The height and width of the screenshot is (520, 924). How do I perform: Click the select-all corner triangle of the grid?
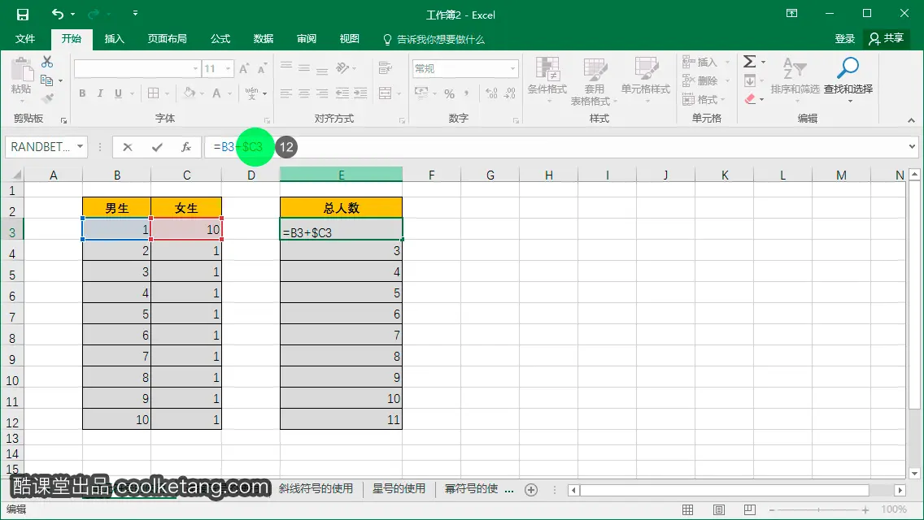16,175
